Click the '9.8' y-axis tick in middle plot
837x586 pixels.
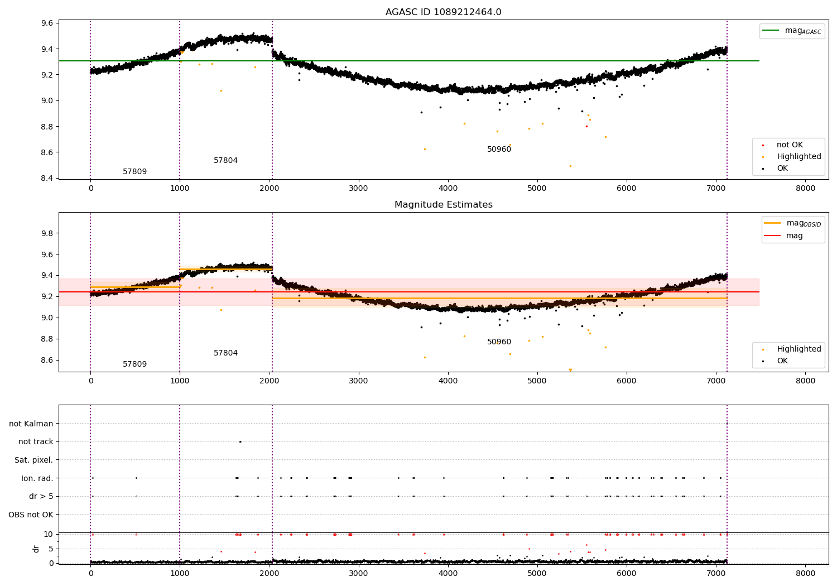tap(47, 233)
